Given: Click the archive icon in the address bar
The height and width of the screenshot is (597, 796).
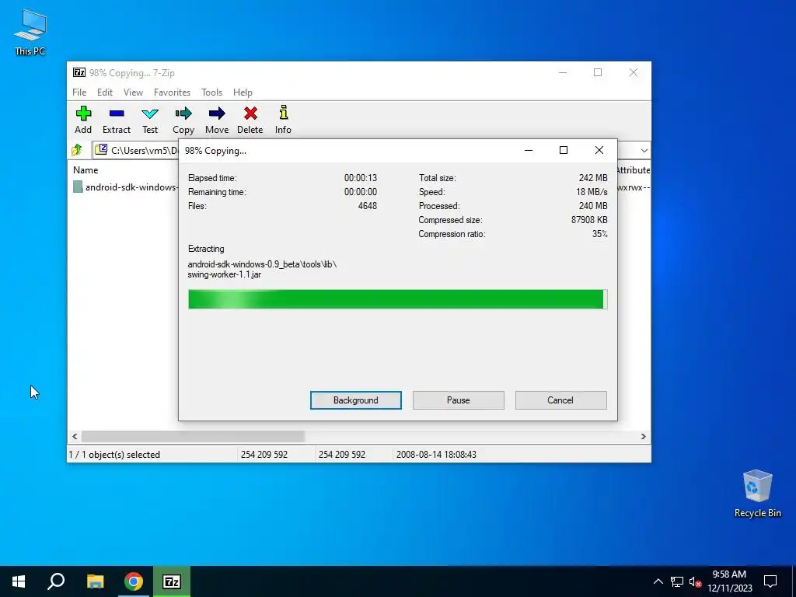Looking at the screenshot, I should (102, 150).
